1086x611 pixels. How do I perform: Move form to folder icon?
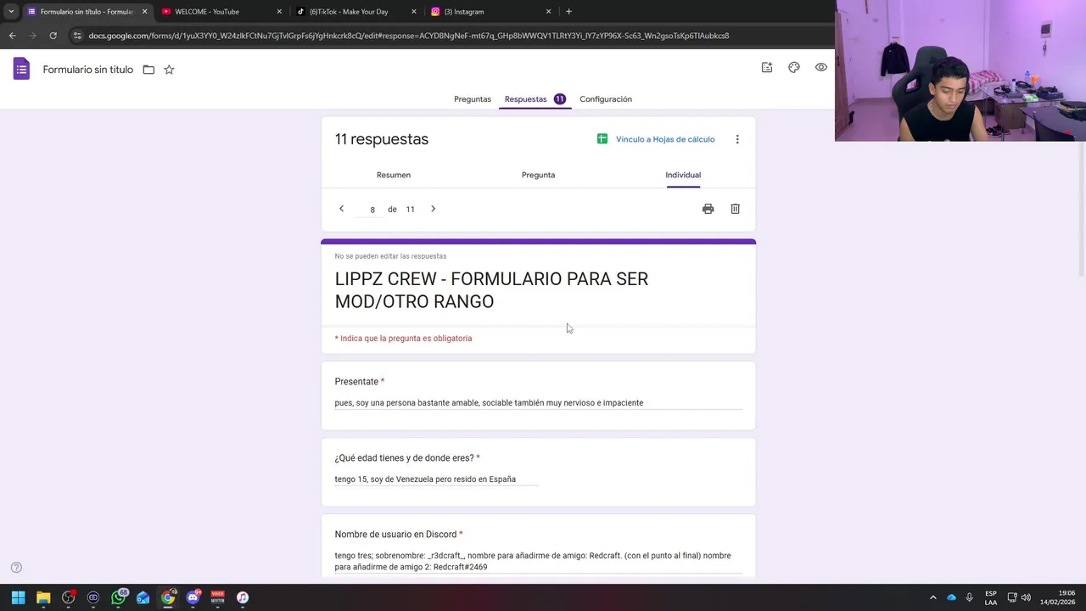click(148, 70)
